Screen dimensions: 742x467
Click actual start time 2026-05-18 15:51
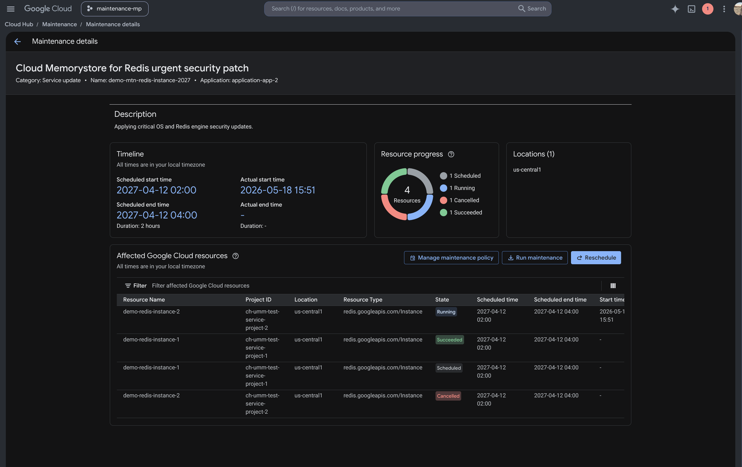click(278, 190)
